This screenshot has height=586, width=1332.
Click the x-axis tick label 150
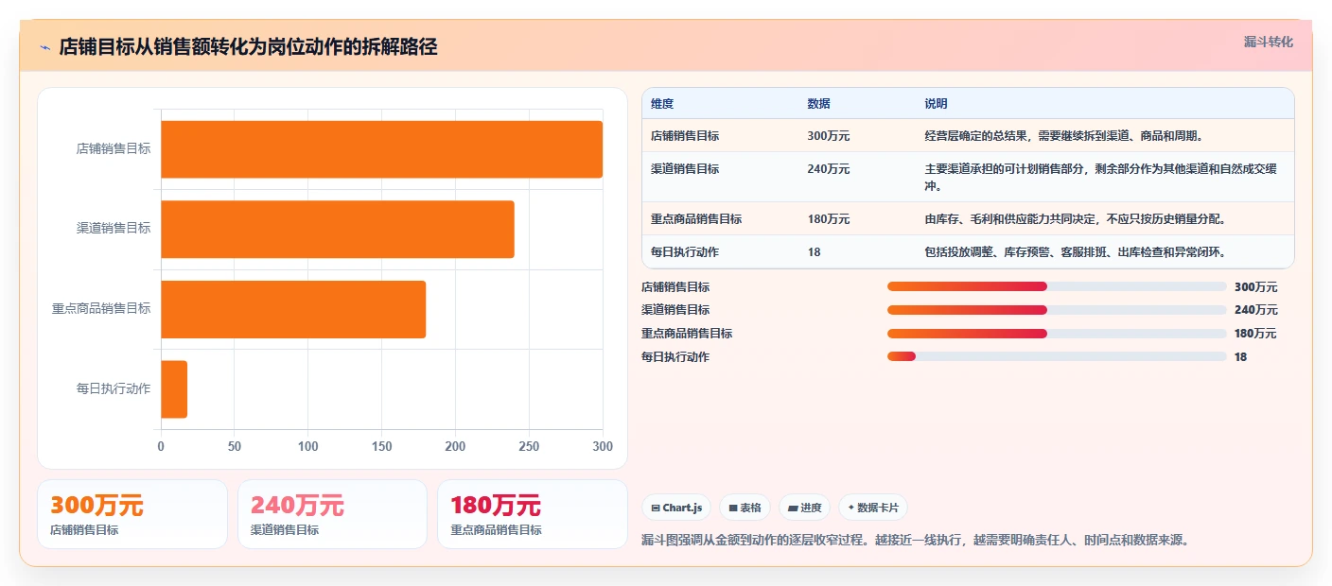(x=381, y=447)
